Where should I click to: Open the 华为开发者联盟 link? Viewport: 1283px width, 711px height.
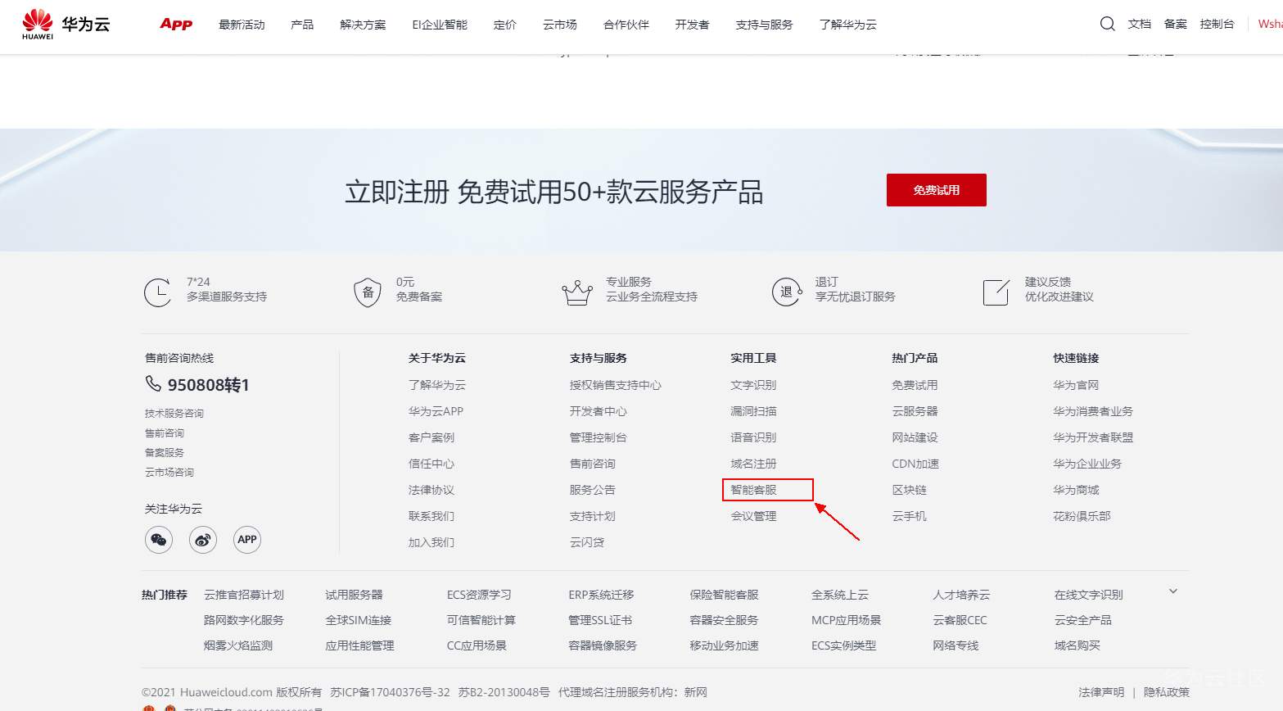click(x=1094, y=437)
